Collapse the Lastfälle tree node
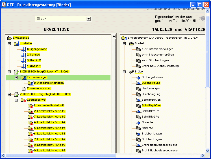Screen dimensions: 211x159 click(x=9, y=44)
